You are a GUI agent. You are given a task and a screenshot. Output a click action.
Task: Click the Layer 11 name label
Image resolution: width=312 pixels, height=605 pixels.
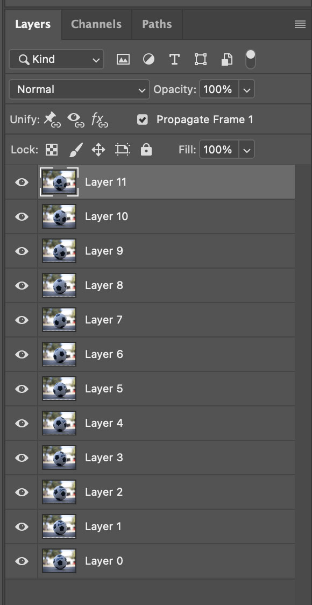pyautogui.click(x=105, y=182)
